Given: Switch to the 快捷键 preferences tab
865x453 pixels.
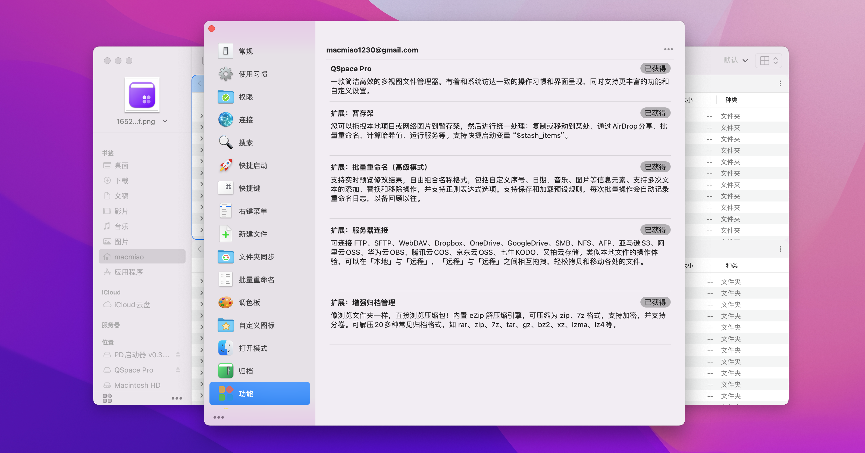Looking at the screenshot, I should [x=249, y=188].
